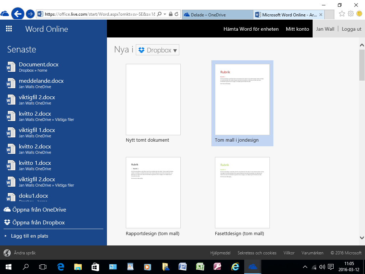Click the page refresh icon

(177, 14)
